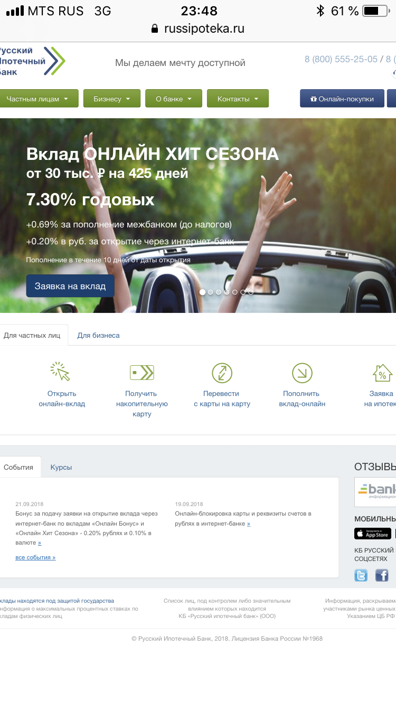396x704 pixels.
Task: Click the Russian Mortgage Bank logo
Action: (33, 61)
